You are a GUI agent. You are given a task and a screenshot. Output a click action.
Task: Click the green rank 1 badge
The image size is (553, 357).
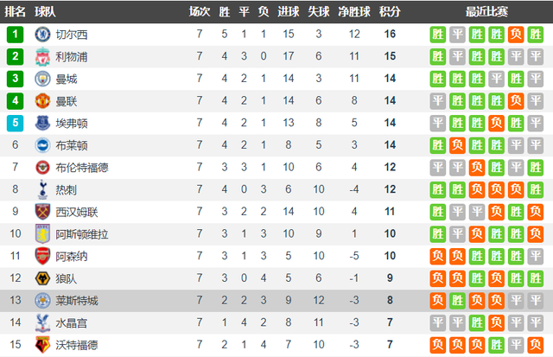coord(16,35)
